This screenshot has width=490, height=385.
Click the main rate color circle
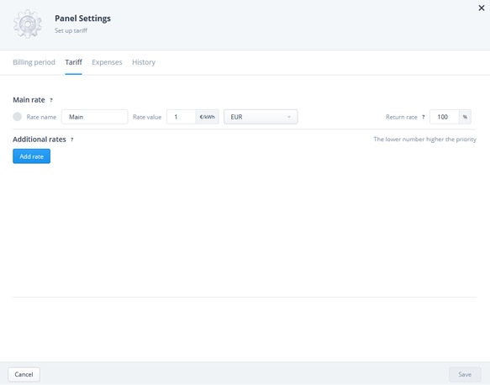[x=17, y=117]
